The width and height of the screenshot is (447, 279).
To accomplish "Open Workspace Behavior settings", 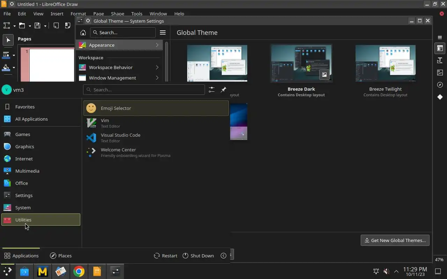I will click(119, 67).
